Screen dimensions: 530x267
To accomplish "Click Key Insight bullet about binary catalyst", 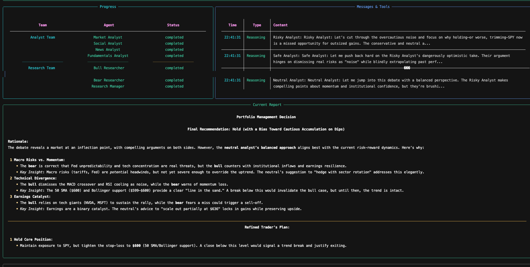I will (161, 209).
